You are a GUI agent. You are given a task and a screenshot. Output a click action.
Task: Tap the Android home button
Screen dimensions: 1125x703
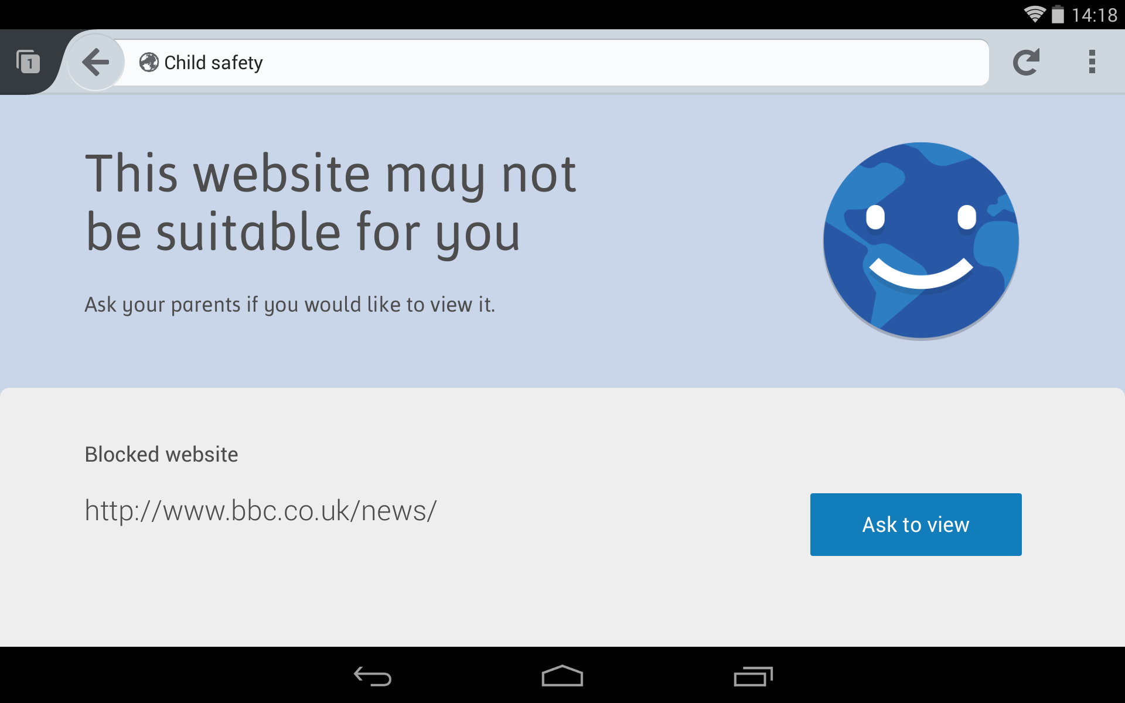562,676
